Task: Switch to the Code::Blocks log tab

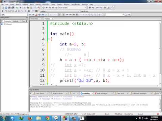Action: pyautogui.click(x=40, y=93)
